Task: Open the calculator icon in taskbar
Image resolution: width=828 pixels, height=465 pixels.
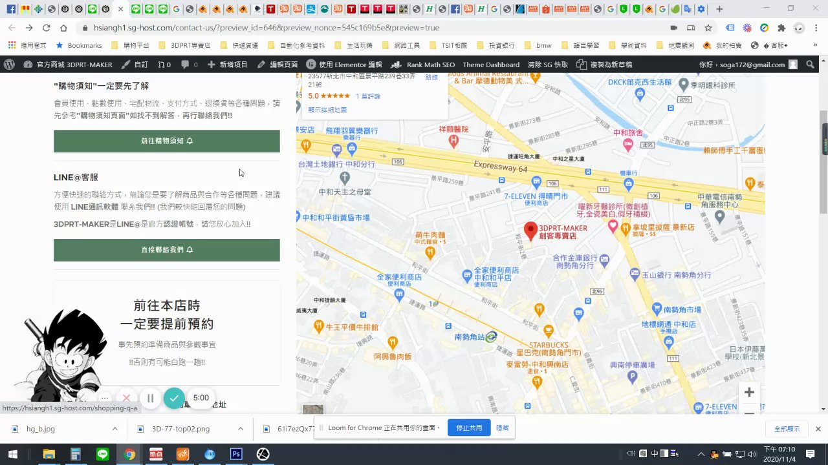Action: 76,454
